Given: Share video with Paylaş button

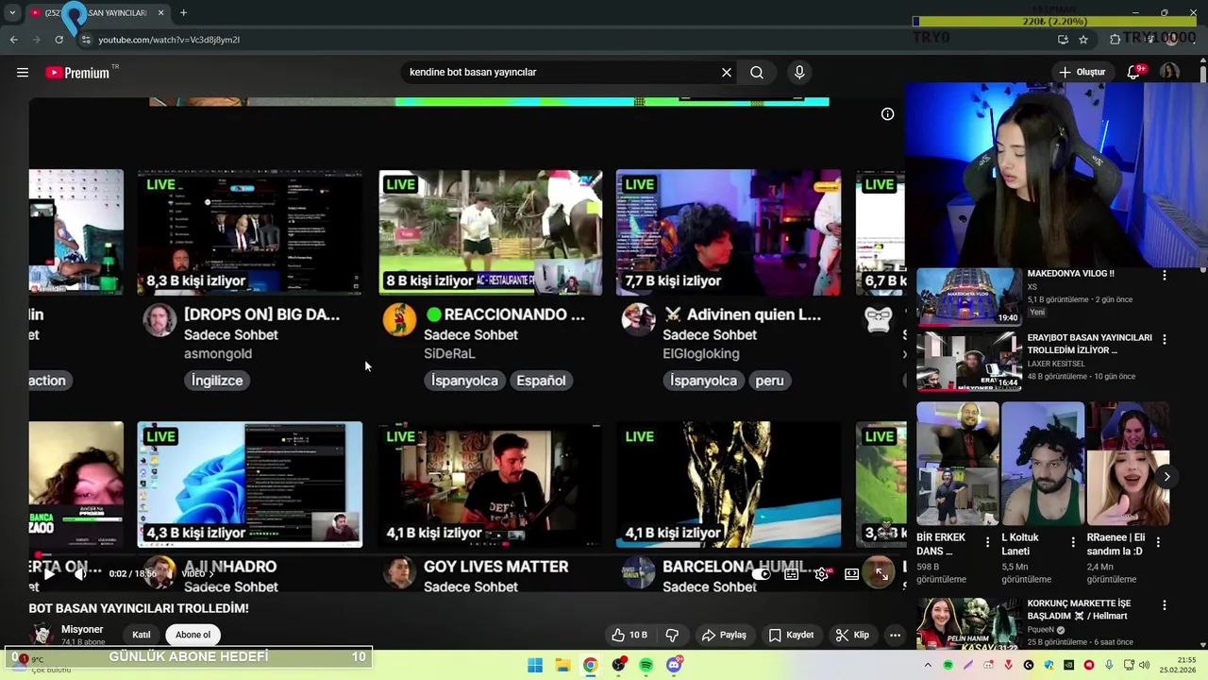Looking at the screenshot, I should click(x=725, y=636).
